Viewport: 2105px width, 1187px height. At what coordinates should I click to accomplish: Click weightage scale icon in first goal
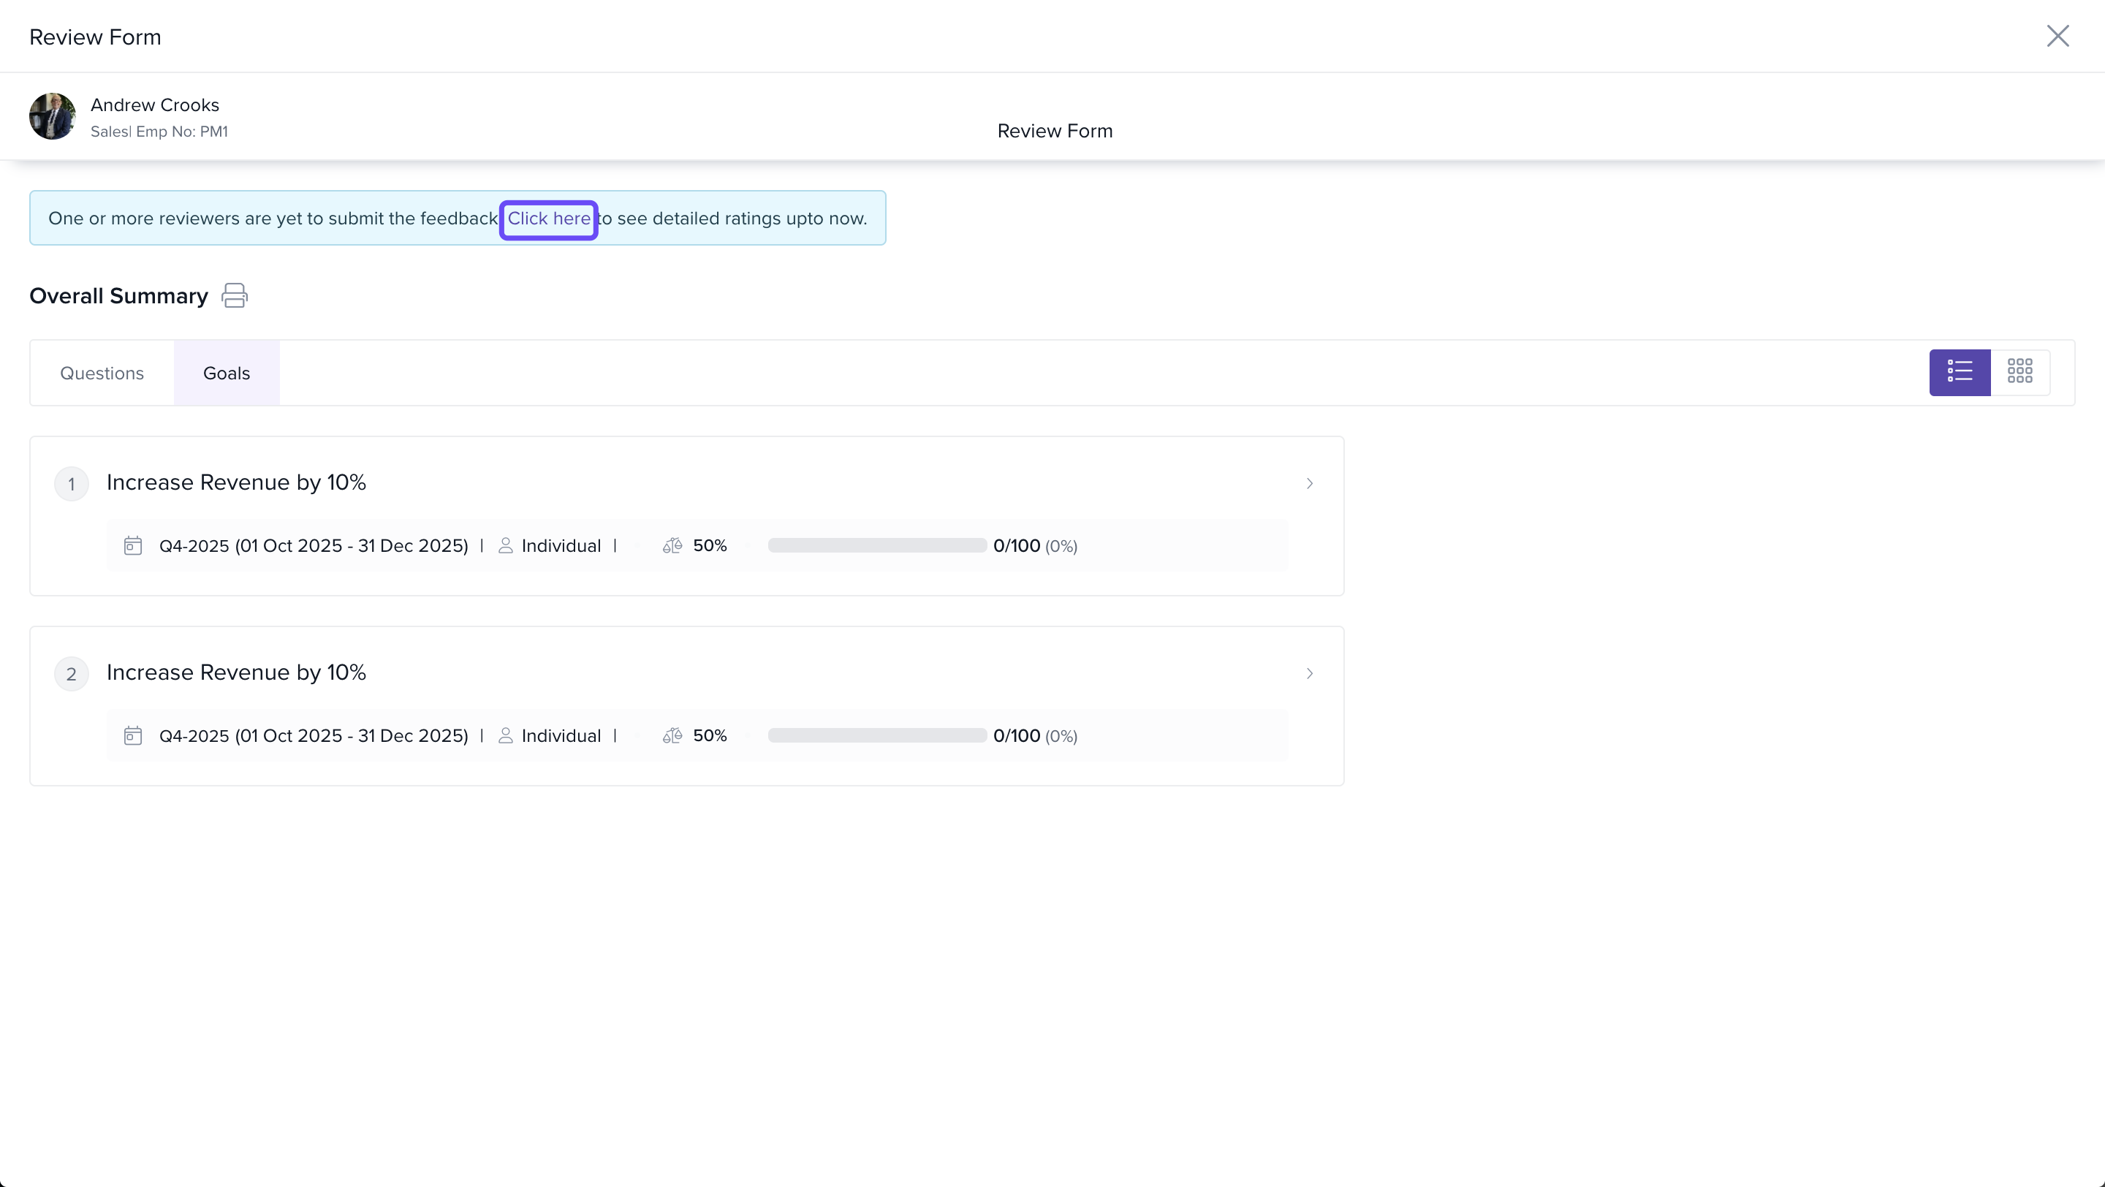[x=672, y=546]
